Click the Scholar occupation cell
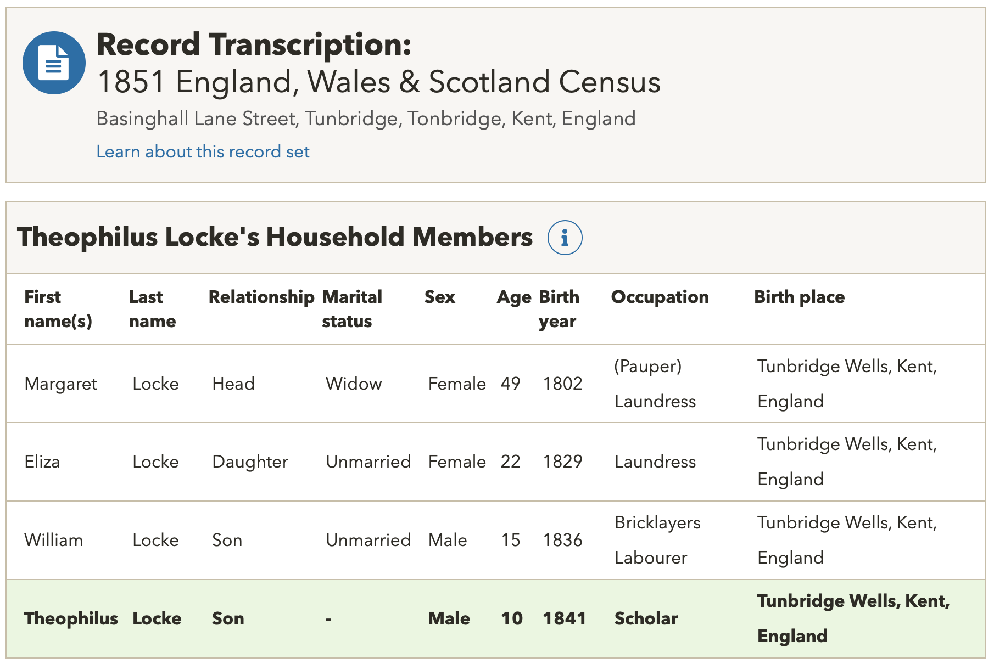The image size is (994, 664). tap(646, 618)
